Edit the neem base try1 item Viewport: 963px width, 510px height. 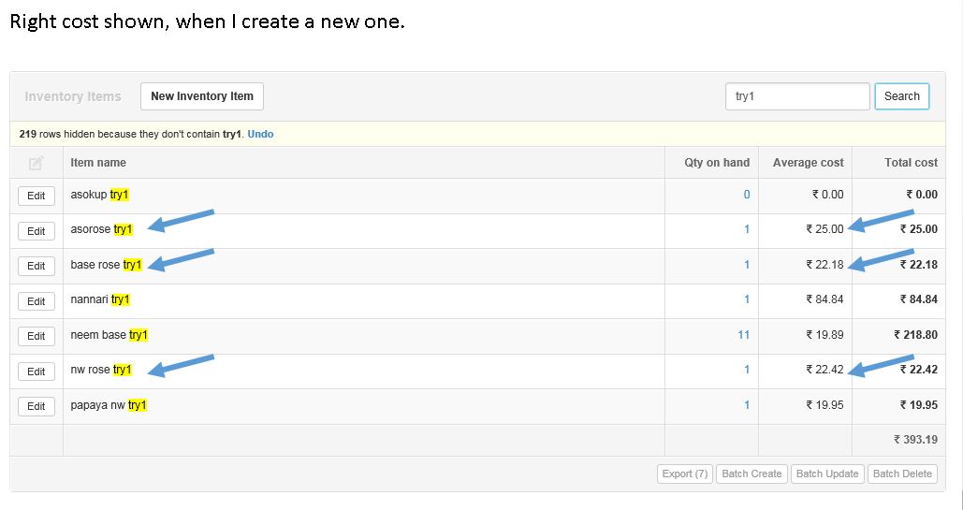click(x=36, y=336)
